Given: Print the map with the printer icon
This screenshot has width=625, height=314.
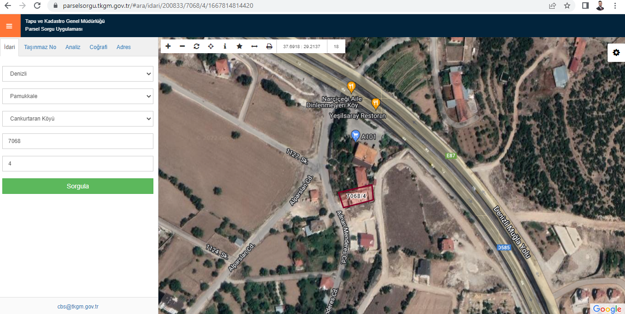Looking at the screenshot, I should point(269,46).
